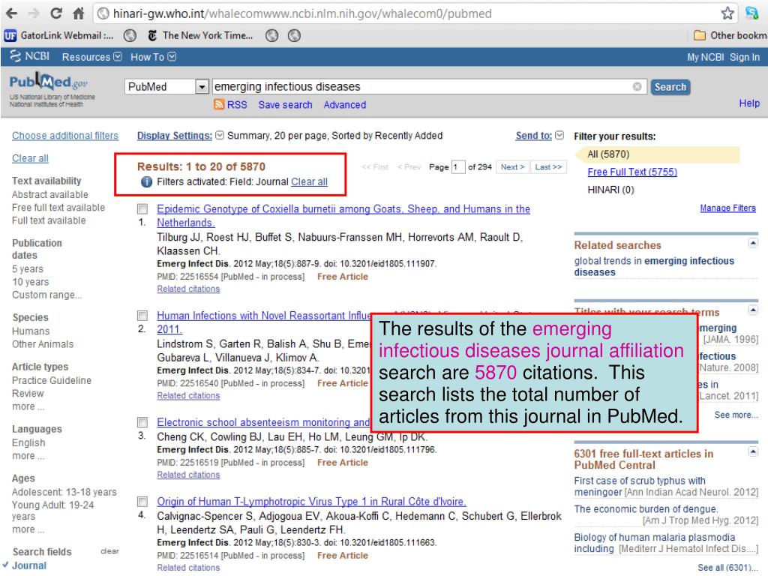This screenshot has height=576, width=768.
Task: Reload the page with the refresh icon
Action: tap(56, 12)
